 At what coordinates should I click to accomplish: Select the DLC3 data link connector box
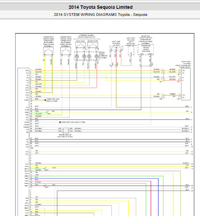(131, 51)
